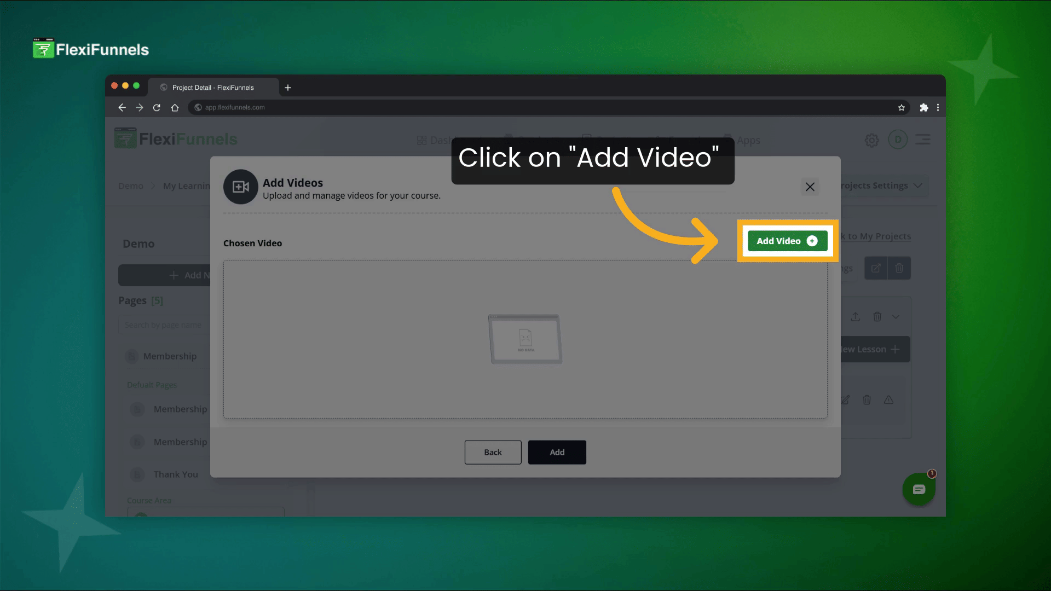Click the black Add button
Viewport: 1051px width, 591px height.
pos(557,452)
